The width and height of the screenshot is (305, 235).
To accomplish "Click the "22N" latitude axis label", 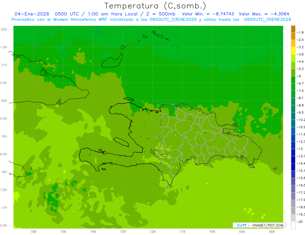I will [x=4, y=29].
